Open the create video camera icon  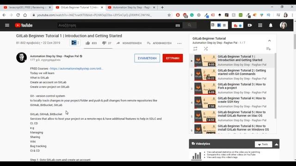(x=250, y=25)
